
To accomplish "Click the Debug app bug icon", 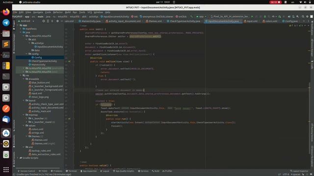I will click(265, 17).
